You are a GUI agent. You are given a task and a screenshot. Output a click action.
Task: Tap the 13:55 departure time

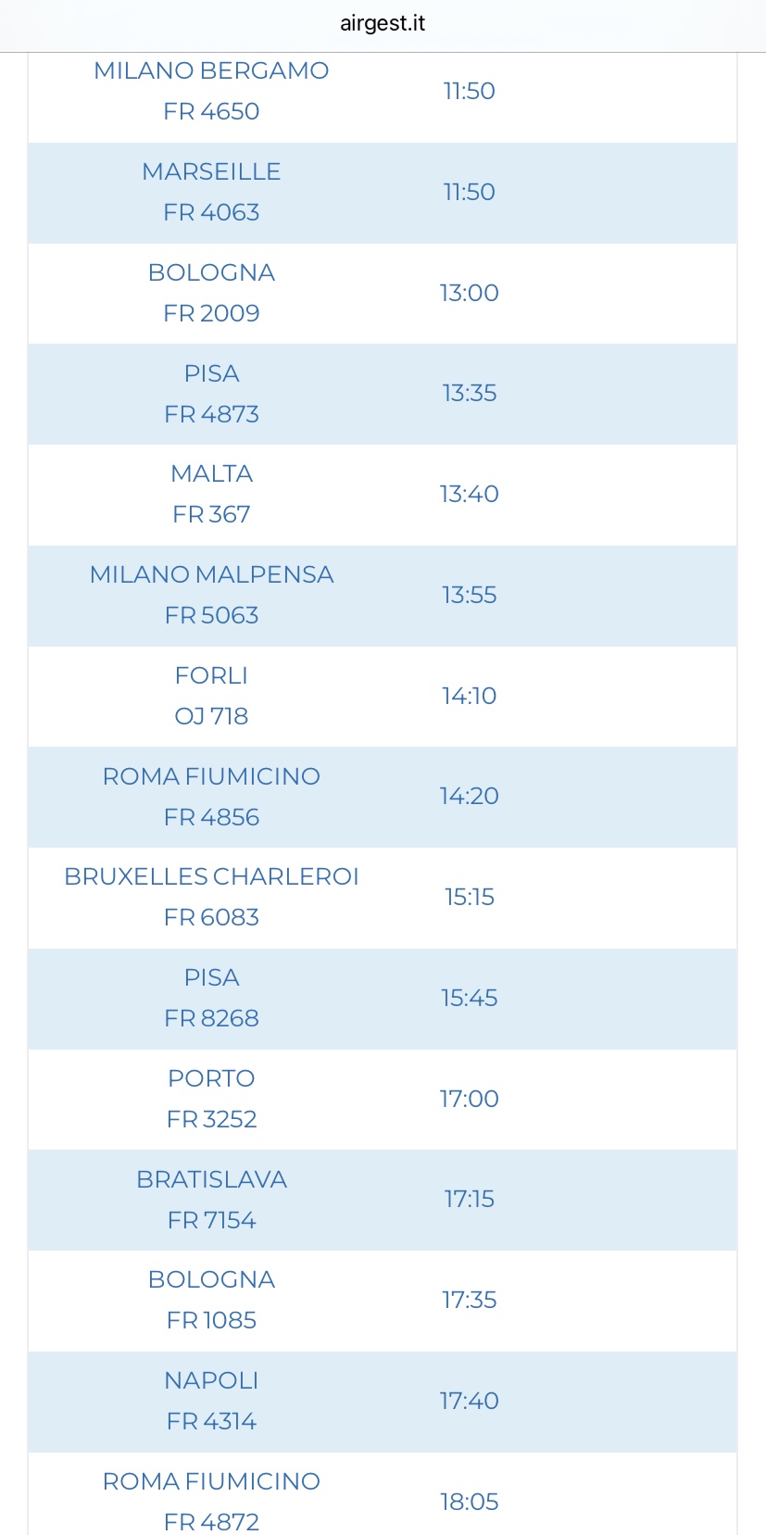click(469, 595)
